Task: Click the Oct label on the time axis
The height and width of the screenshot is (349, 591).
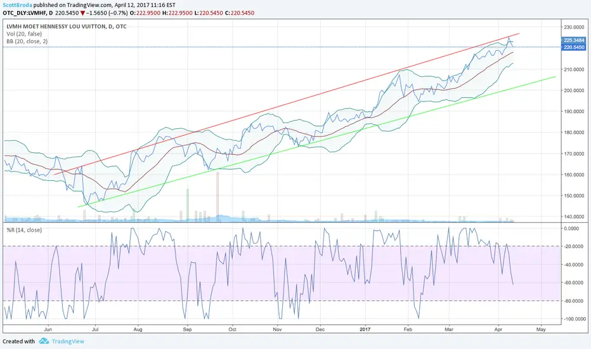Action: 233,329
